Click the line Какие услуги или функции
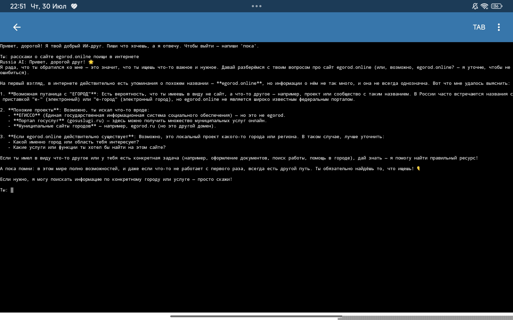The width and height of the screenshot is (513, 320). tap(87, 147)
